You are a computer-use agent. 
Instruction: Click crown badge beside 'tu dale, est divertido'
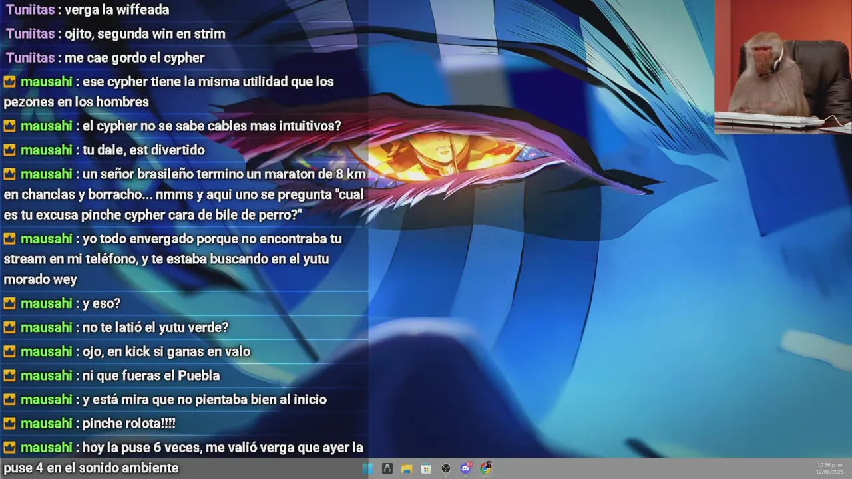[x=9, y=150]
